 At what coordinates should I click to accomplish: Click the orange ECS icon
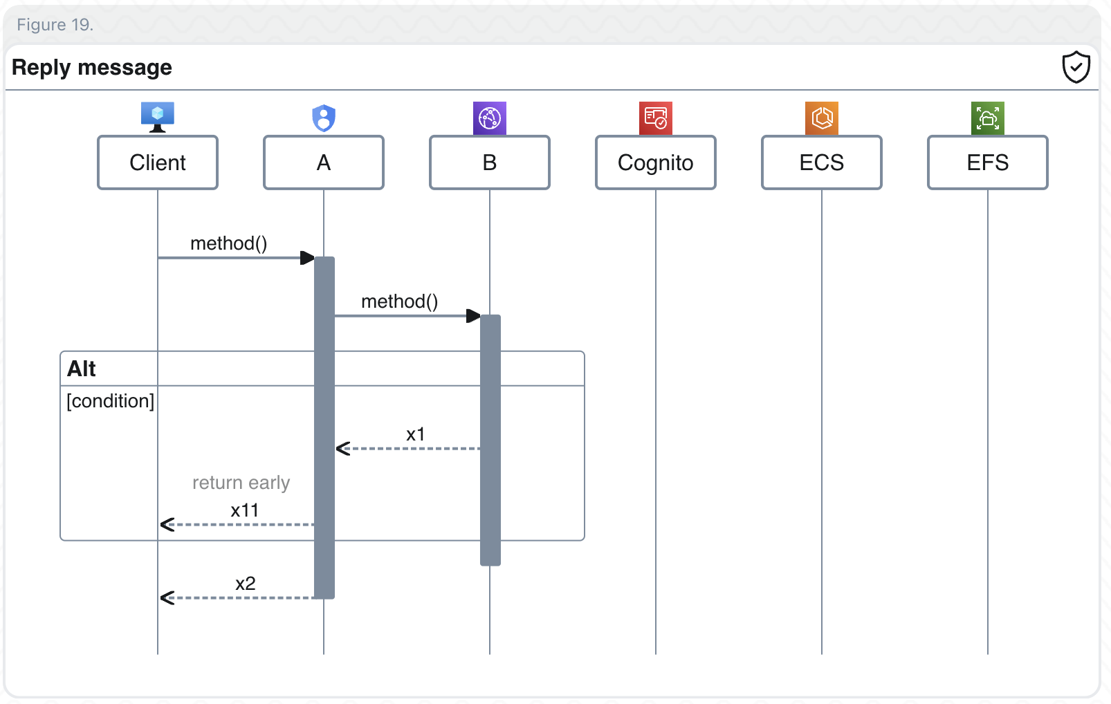coord(822,118)
